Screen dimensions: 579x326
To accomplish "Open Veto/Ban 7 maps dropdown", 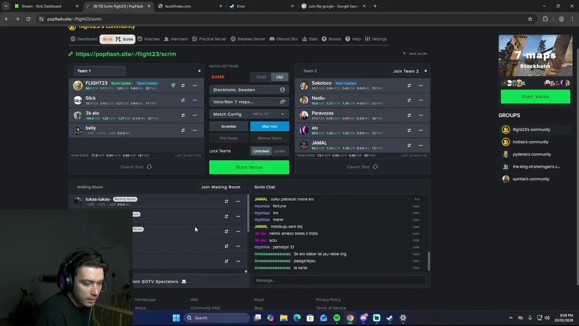I will (x=249, y=102).
